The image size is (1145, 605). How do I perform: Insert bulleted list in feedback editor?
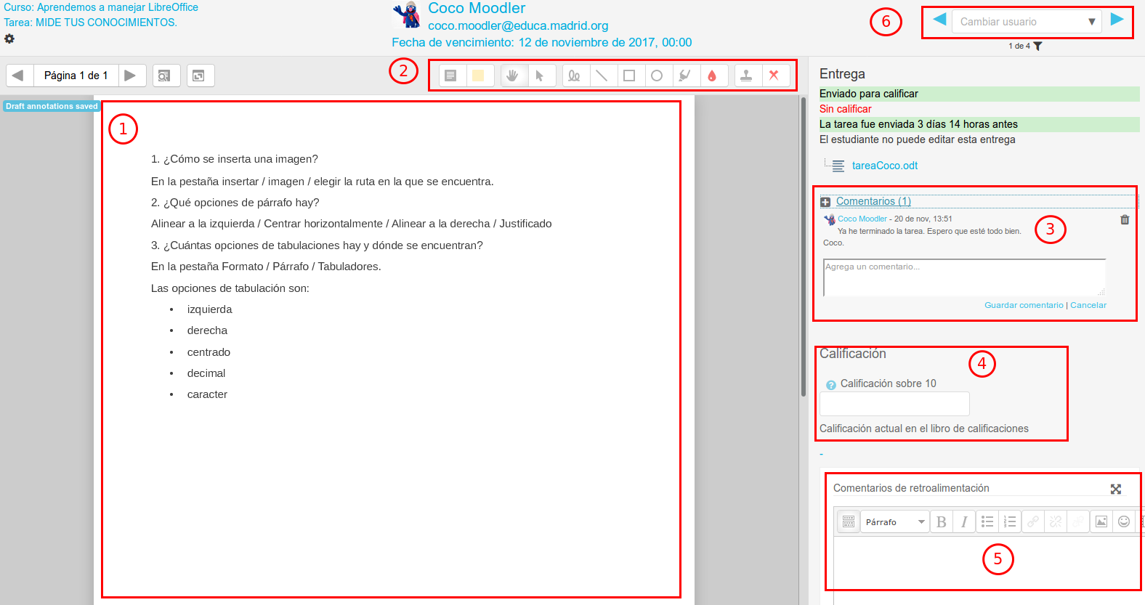click(987, 521)
